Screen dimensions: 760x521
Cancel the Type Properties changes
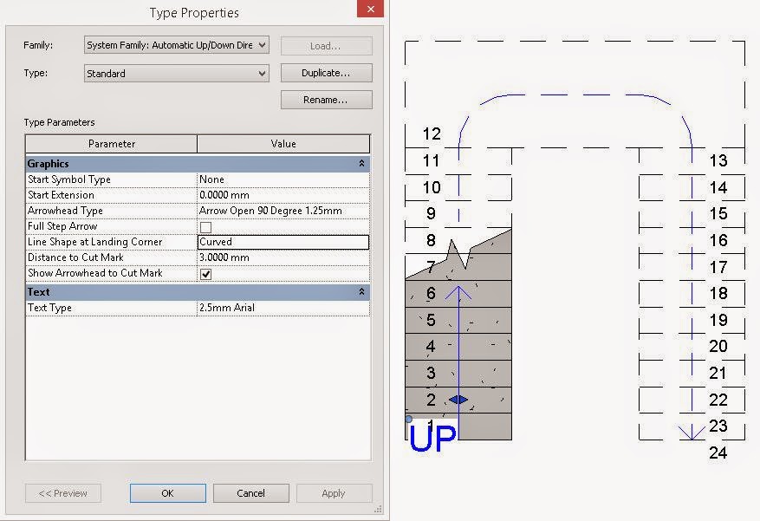coord(250,492)
